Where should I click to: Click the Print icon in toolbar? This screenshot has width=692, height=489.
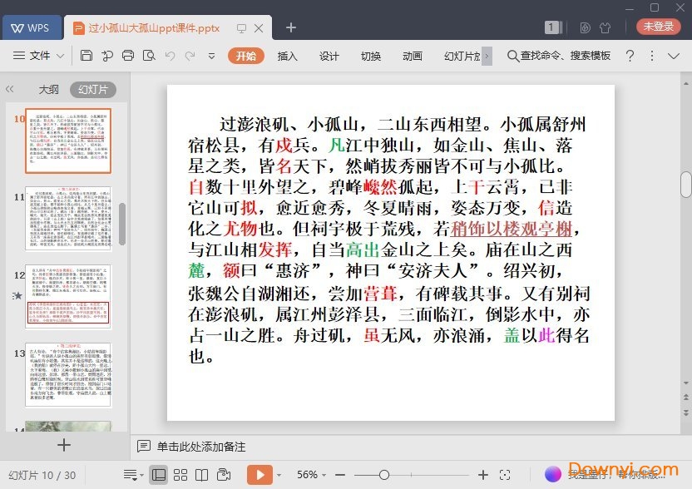tap(127, 56)
